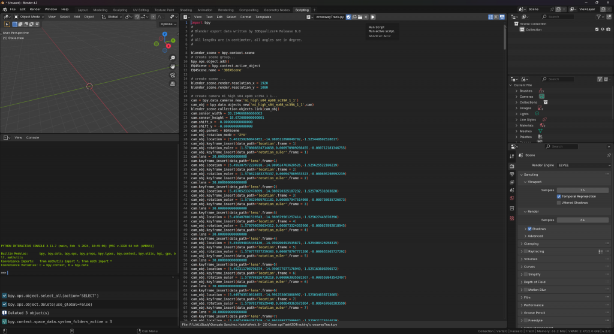Exclude Collection from view layer checkbox
This screenshot has height=334, width=614.
[597, 29]
